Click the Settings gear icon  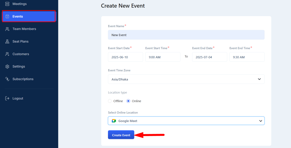point(7,67)
